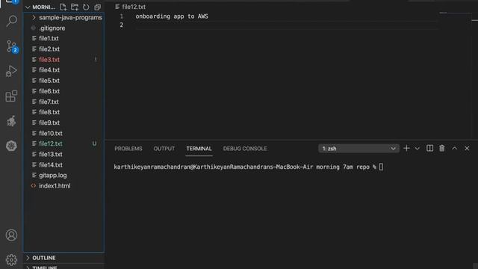This screenshot has height=269, width=478.
Task: Open the Extensions view
Action: click(12, 96)
